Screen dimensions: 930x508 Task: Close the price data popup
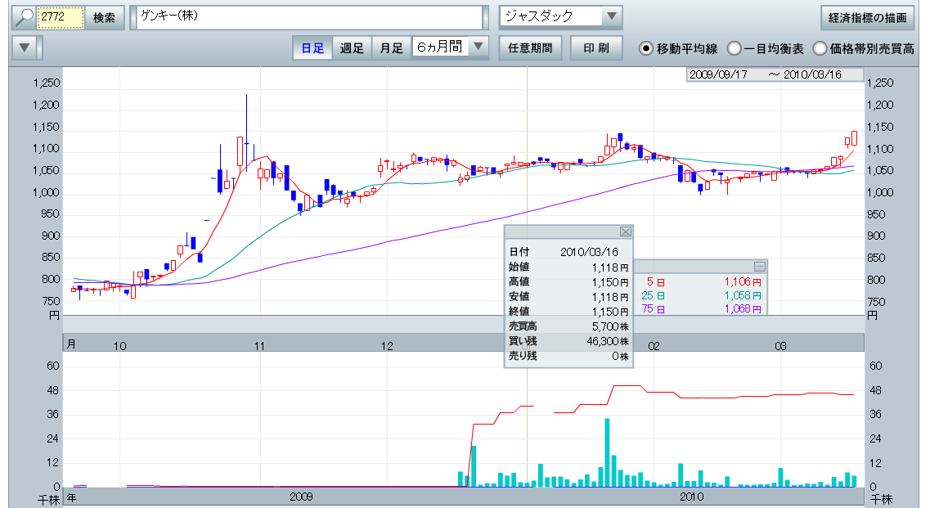tap(625, 232)
